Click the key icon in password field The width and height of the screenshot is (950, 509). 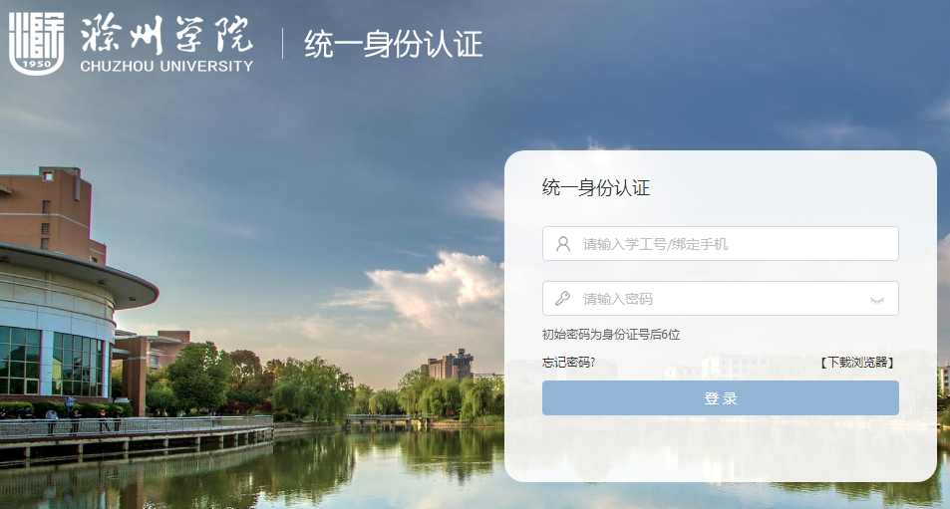563,299
